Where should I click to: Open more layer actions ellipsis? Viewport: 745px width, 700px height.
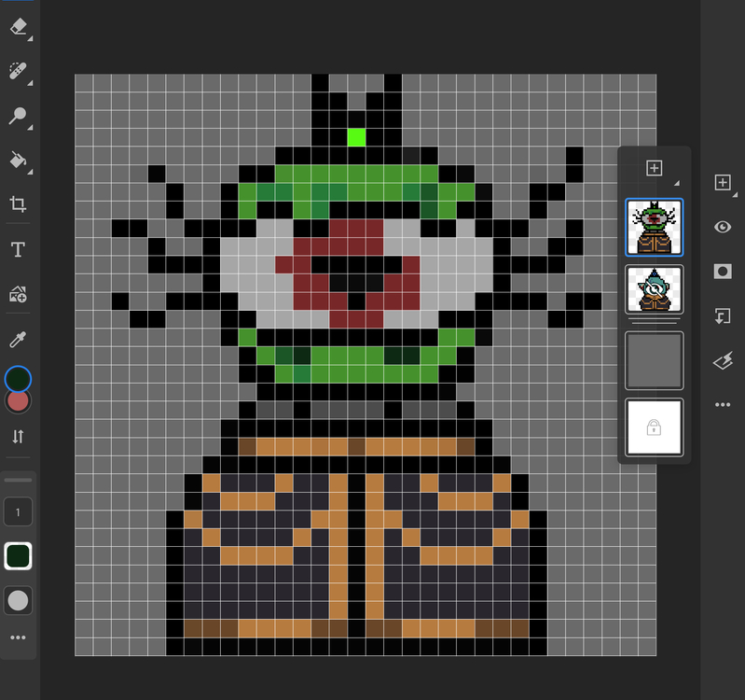(723, 405)
